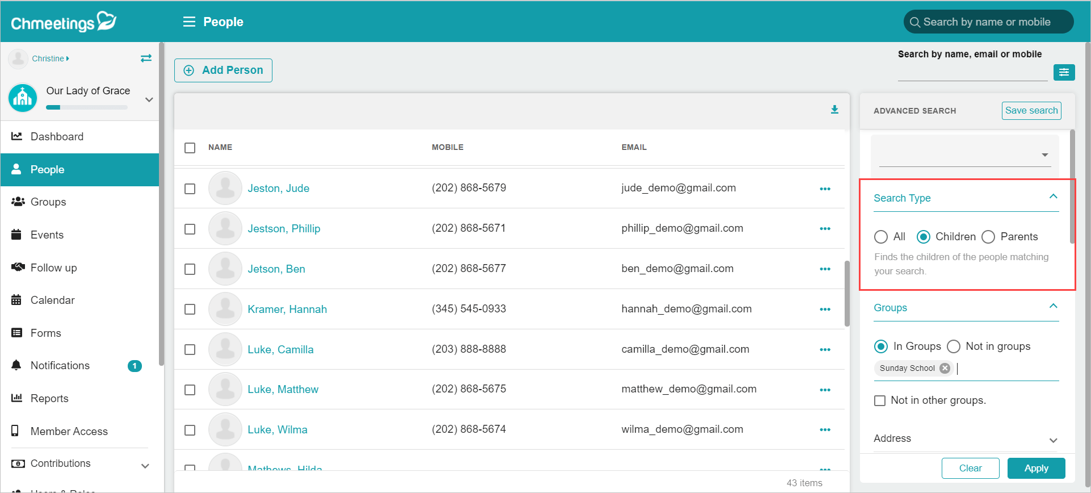Toggle the select-all checkbox in the header

pyautogui.click(x=190, y=148)
